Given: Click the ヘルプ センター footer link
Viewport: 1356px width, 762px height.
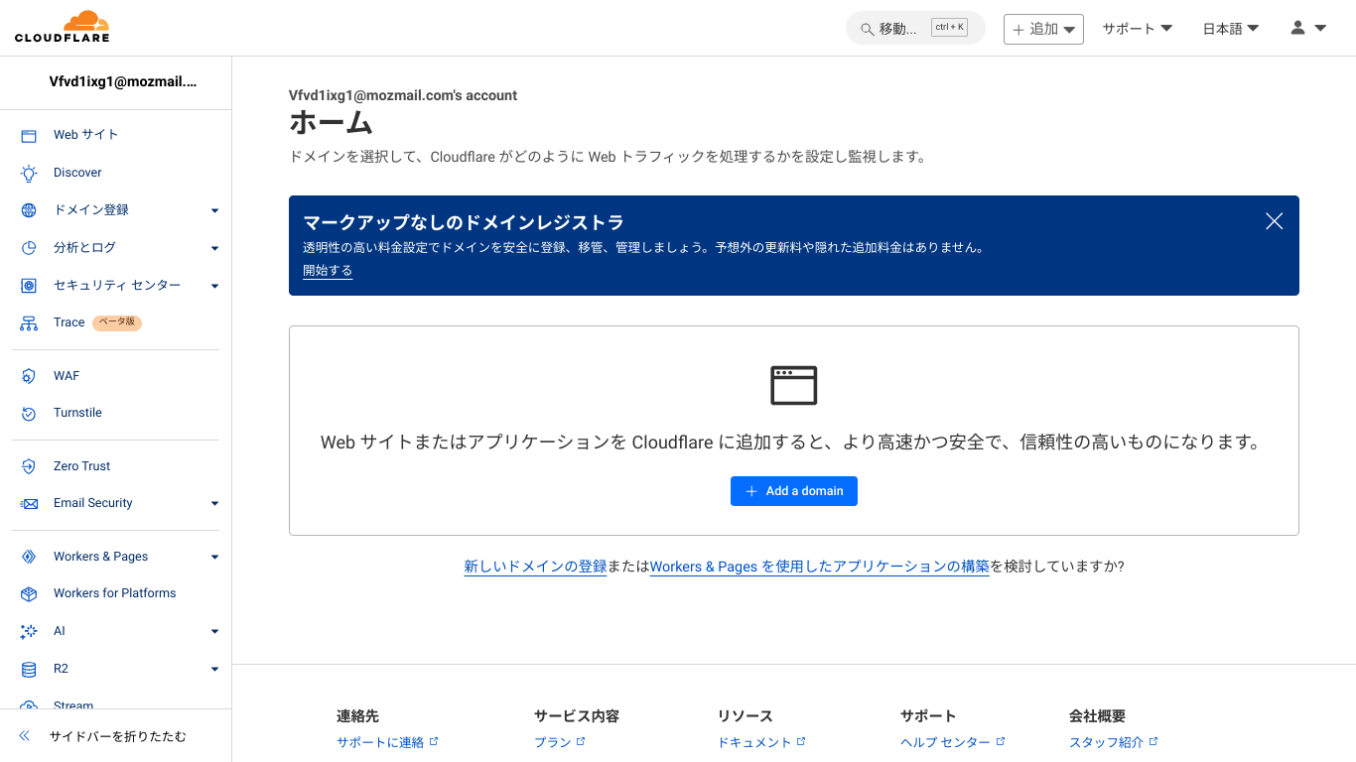Looking at the screenshot, I should (x=945, y=742).
